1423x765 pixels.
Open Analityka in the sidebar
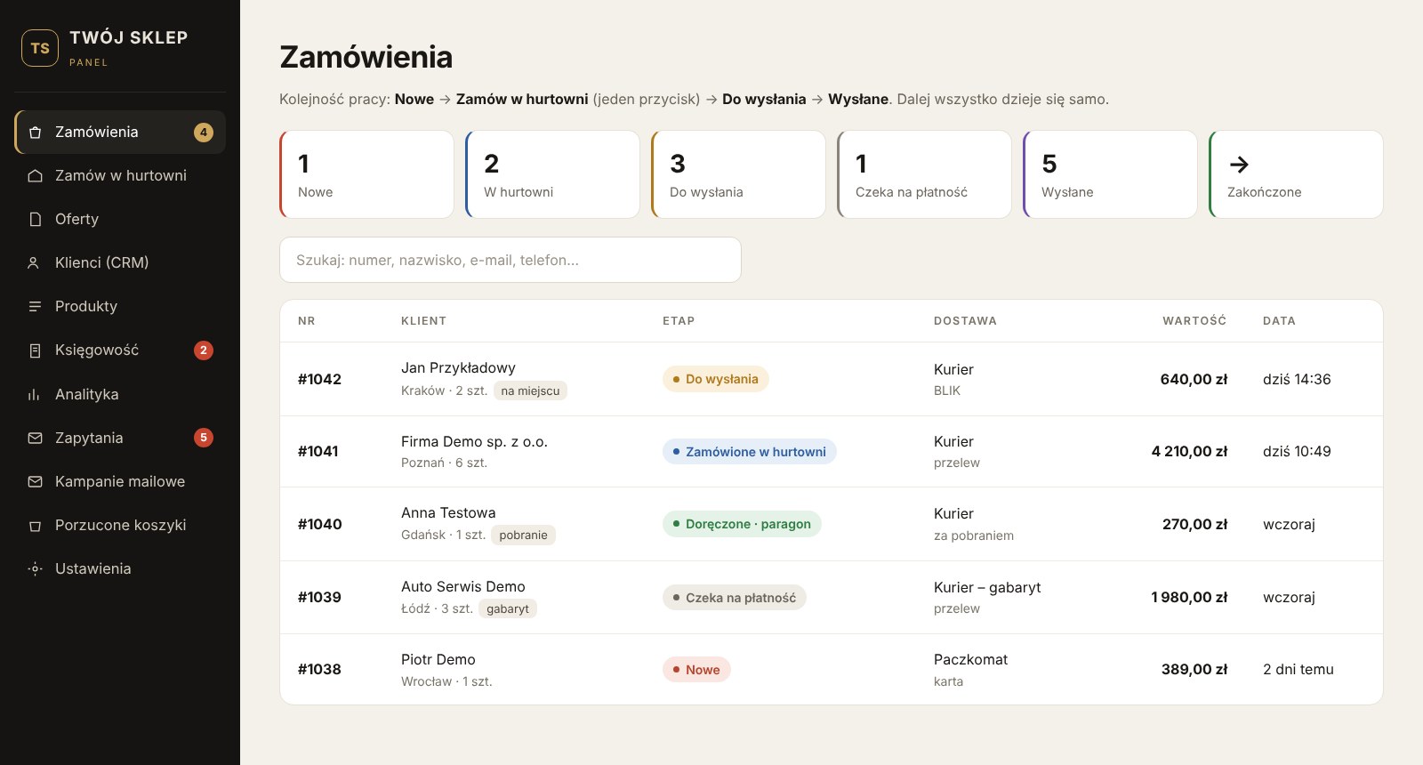[120, 394]
